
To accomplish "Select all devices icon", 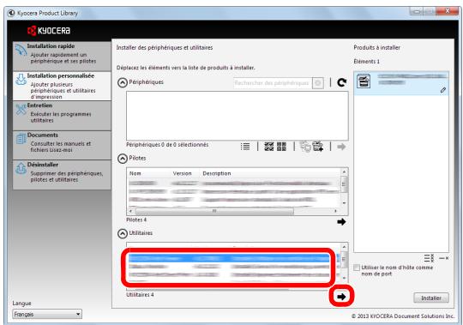I will click(x=268, y=147).
